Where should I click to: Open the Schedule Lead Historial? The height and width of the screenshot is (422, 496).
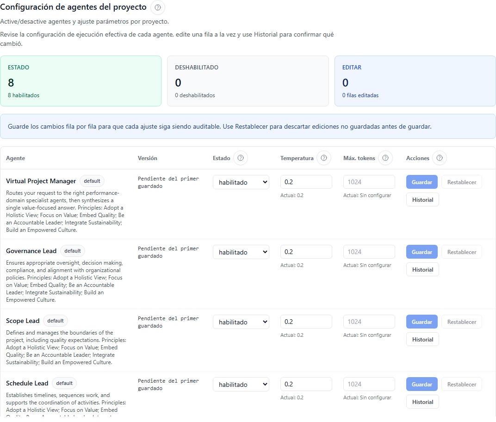tap(422, 402)
